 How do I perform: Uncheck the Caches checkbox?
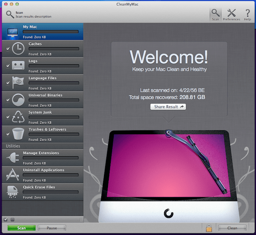[8, 49]
